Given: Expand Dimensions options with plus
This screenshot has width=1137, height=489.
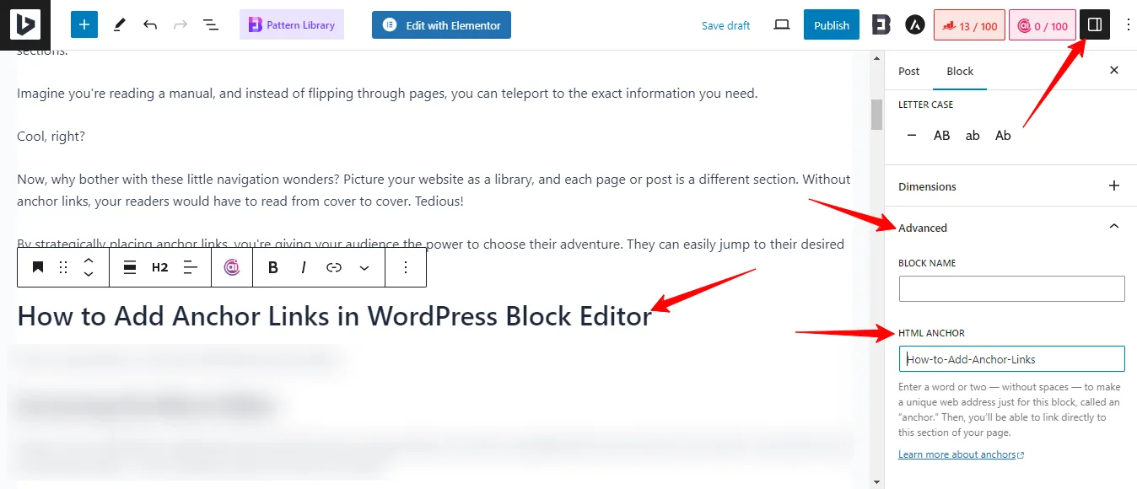Looking at the screenshot, I should click(x=1114, y=185).
